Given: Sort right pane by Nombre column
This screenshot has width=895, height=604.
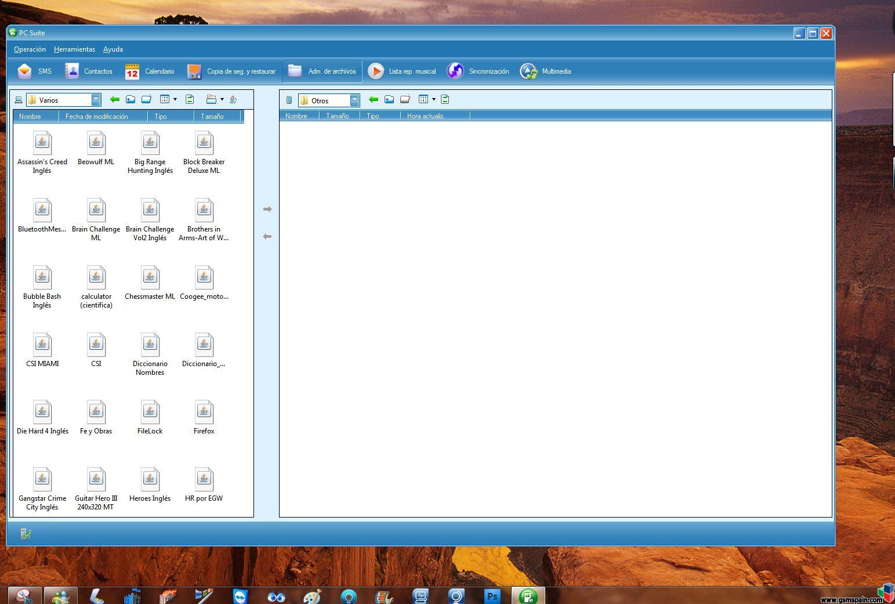Looking at the screenshot, I should tap(299, 116).
